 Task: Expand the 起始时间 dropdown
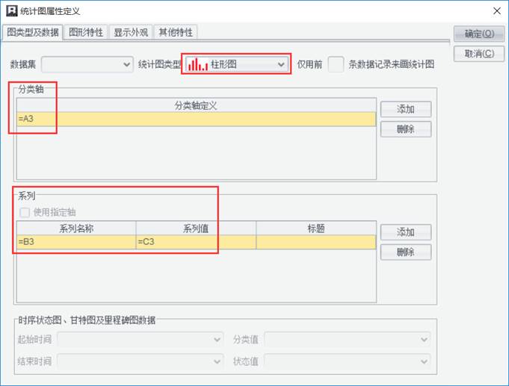point(141,340)
